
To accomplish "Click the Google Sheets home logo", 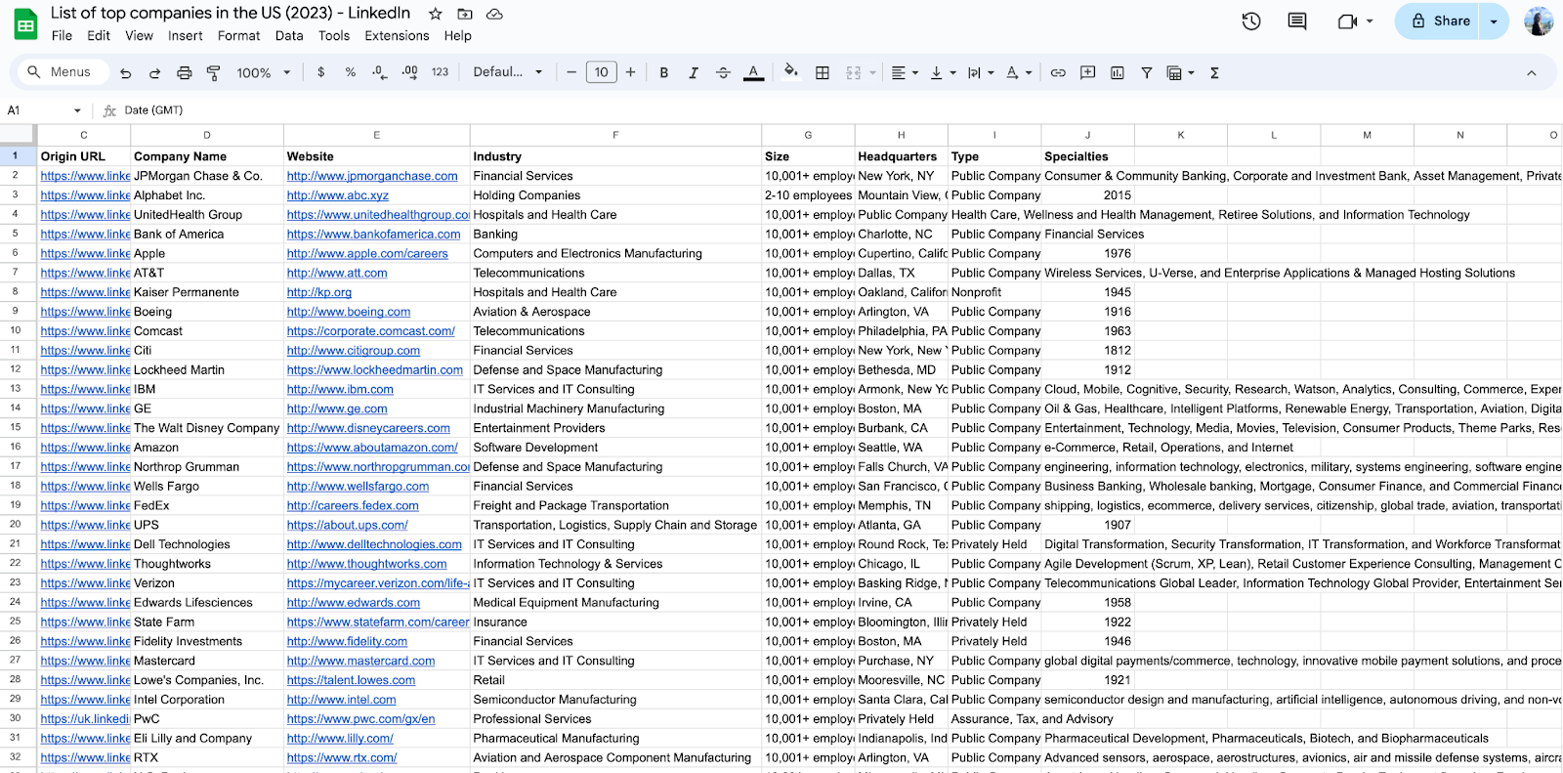I will (x=25, y=23).
